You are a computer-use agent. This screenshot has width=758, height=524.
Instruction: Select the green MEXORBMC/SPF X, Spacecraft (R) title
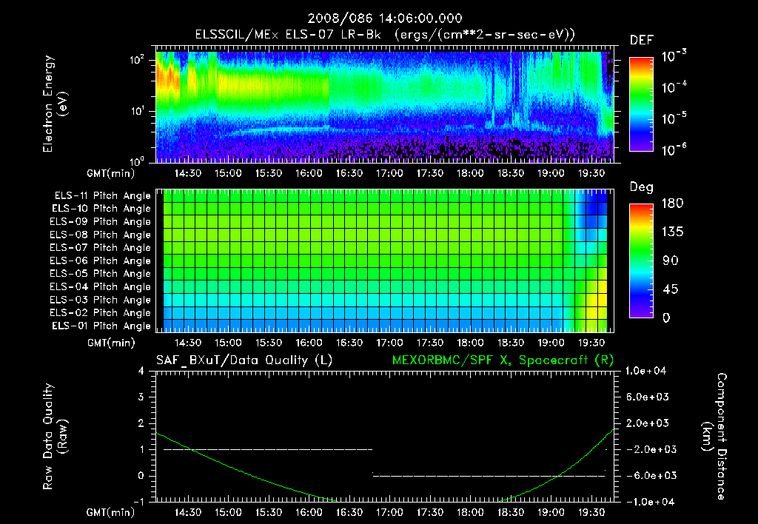(503, 360)
